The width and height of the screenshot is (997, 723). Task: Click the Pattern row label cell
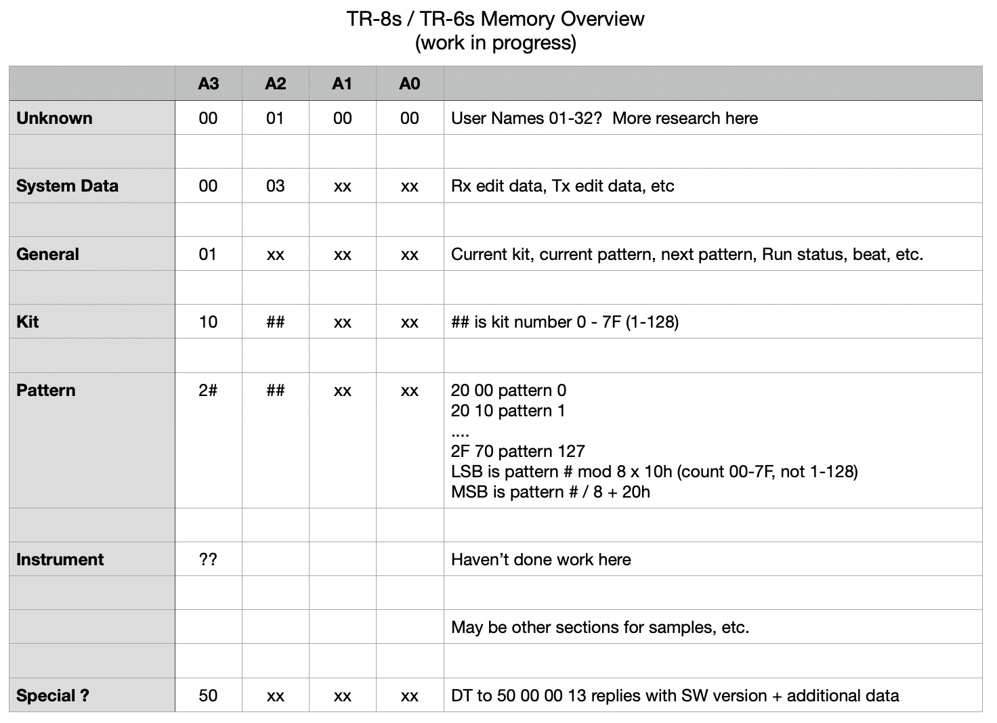tap(92, 440)
